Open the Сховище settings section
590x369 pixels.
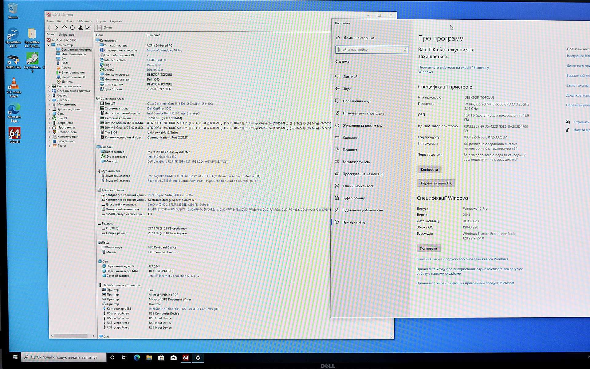(x=350, y=137)
